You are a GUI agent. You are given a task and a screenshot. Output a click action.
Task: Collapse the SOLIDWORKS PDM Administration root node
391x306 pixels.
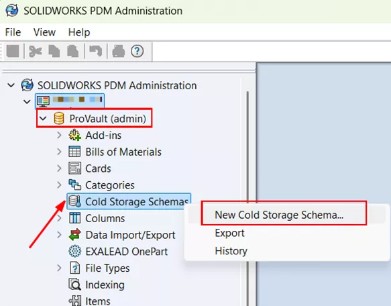pyautogui.click(x=11, y=85)
